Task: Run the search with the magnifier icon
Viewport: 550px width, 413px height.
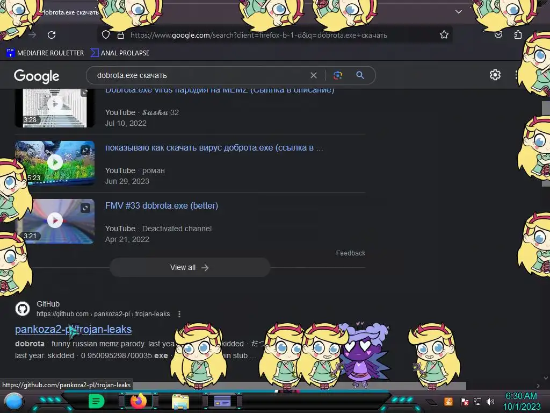Action: coord(360,75)
